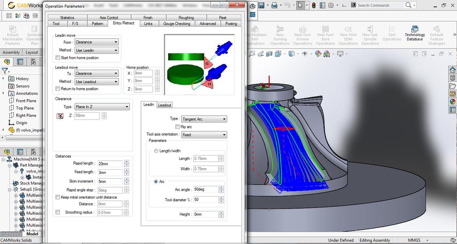Screen dimensions: 457x244
Task: Click the Select cursor tool icon
Action: 300,5
